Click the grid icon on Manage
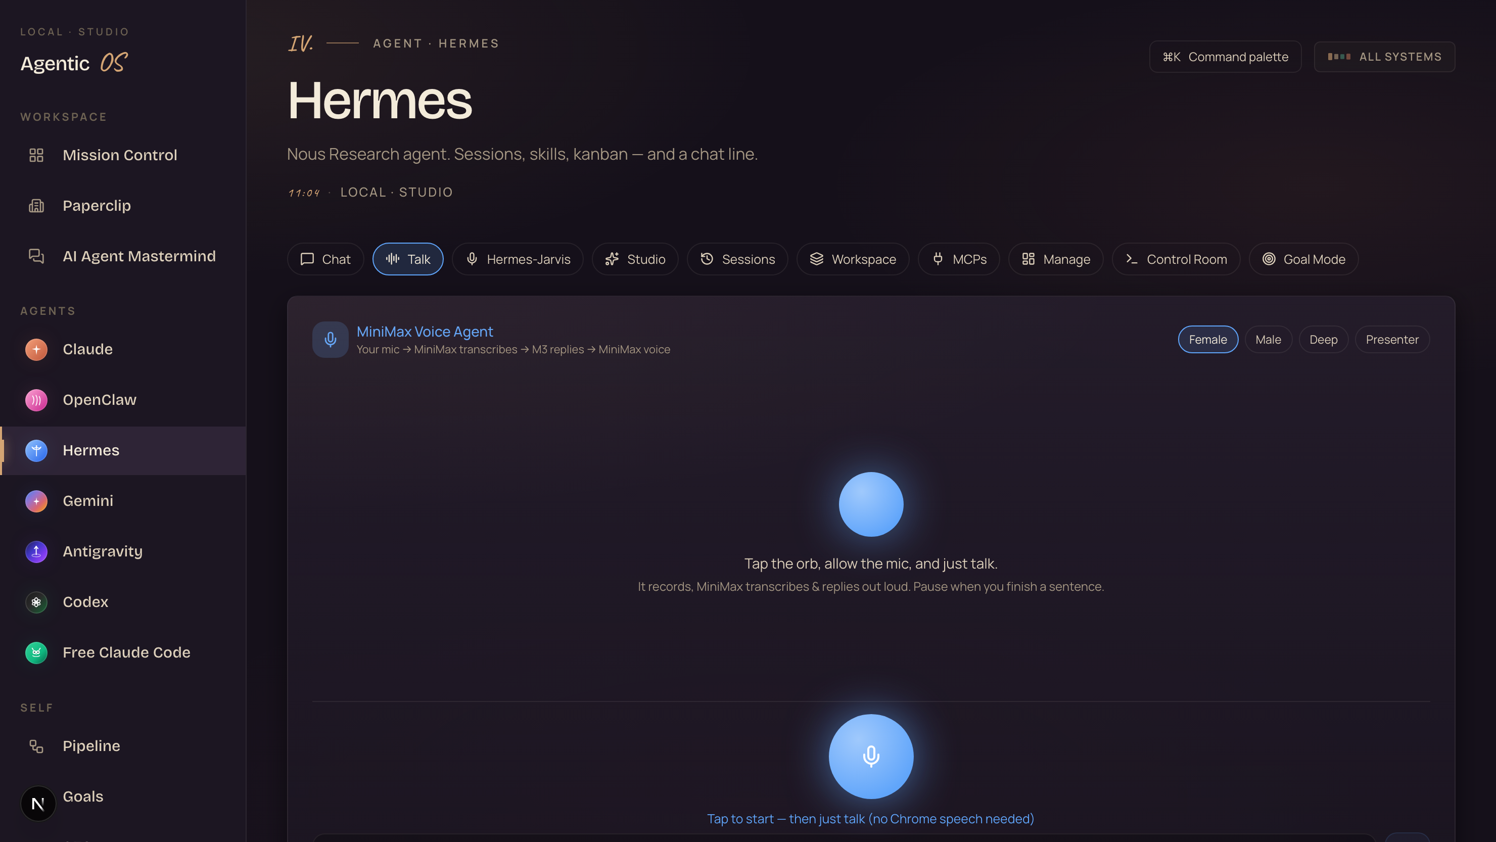 1028,259
